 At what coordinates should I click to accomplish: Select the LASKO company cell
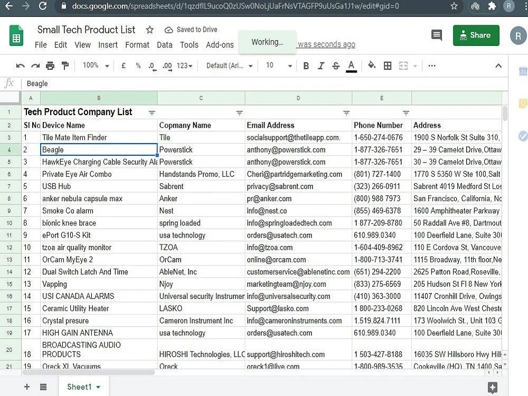[x=201, y=308]
